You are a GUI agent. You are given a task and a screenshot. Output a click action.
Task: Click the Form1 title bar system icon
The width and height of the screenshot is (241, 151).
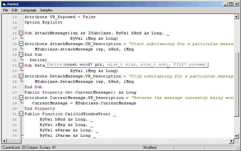coord(4,4)
